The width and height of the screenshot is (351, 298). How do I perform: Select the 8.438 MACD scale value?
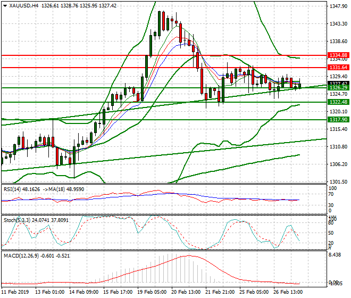pos(335,255)
